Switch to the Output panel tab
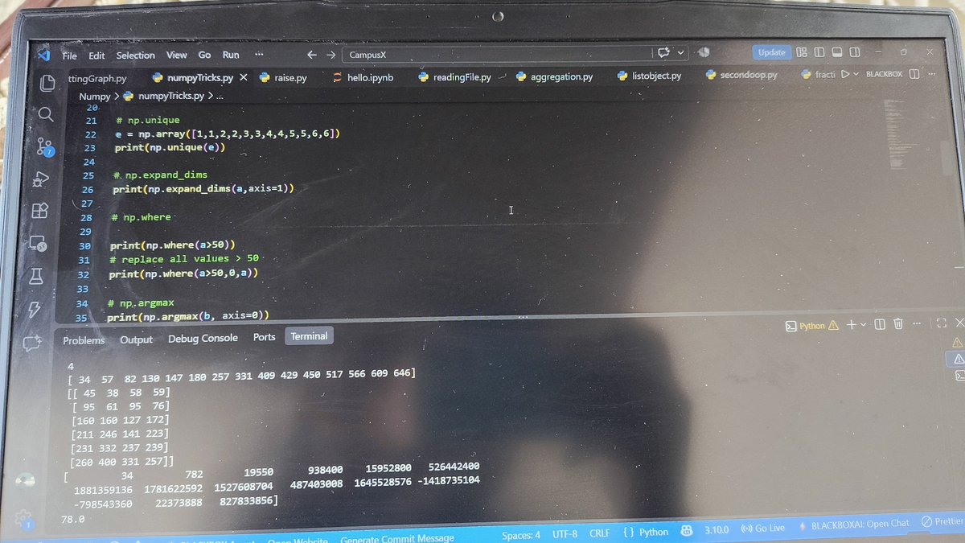Image resolution: width=965 pixels, height=543 pixels. 137,339
